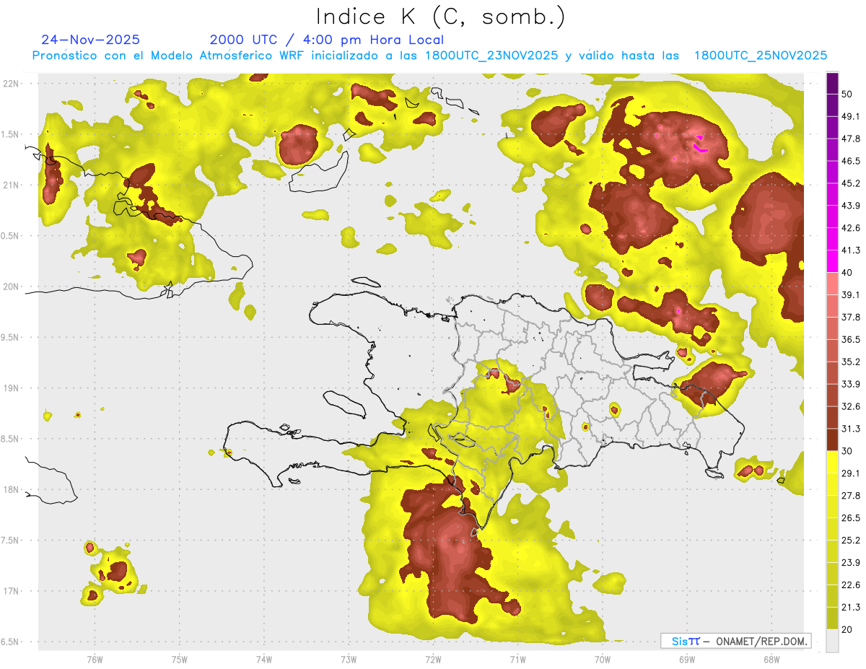Viewport: 866px width, 669px height.
Task: Click the '43.9' color scale value
Action: point(851,206)
